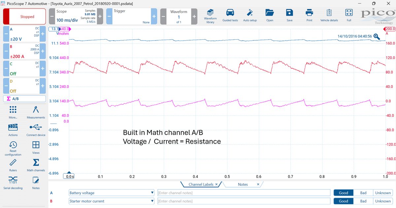Viewport: 396px width, 208px height.
Task: Click the red 200.0 axis handle
Action: (390, 29)
